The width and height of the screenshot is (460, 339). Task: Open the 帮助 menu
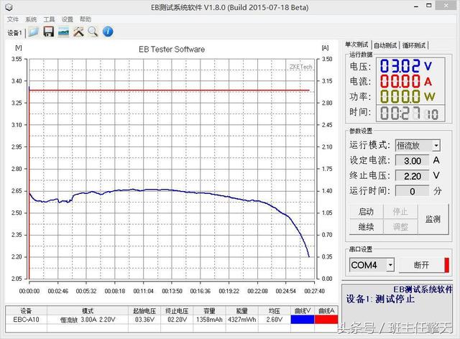pyautogui.click(x=86, y=19)
